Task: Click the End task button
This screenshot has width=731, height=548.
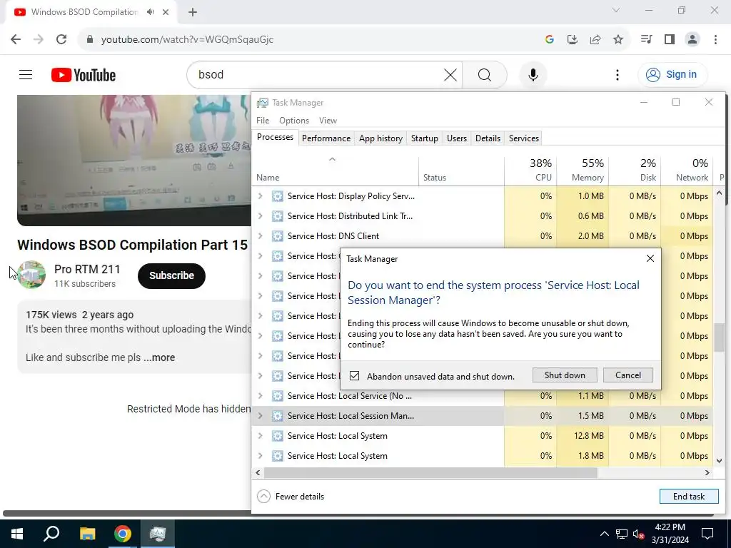Action: pyautogui.click(x=689, y=497)
